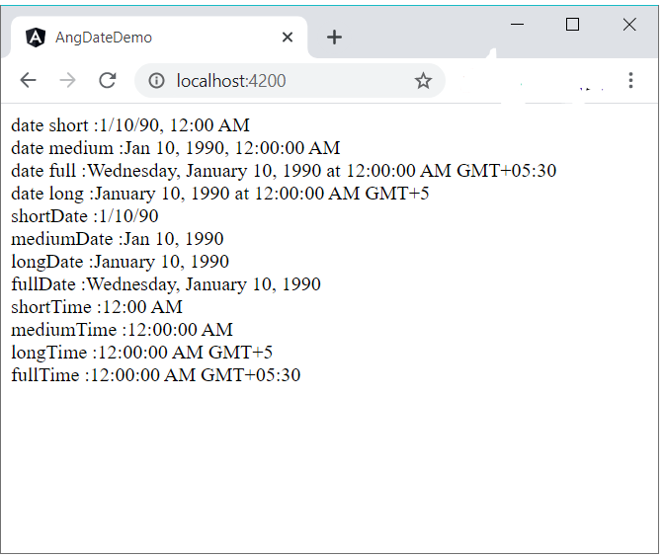The height and width of the screenshot is (557, 664).
Task: Open the site information icon
Action: click(x=156, y=80)
